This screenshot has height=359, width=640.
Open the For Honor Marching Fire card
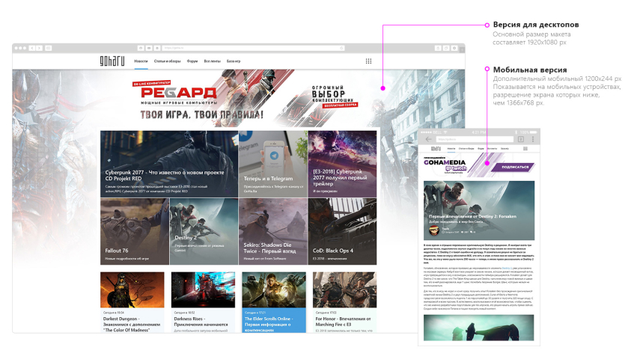click(x=345, y=302)
